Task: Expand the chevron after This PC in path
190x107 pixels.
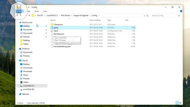Action: [45, 15]
